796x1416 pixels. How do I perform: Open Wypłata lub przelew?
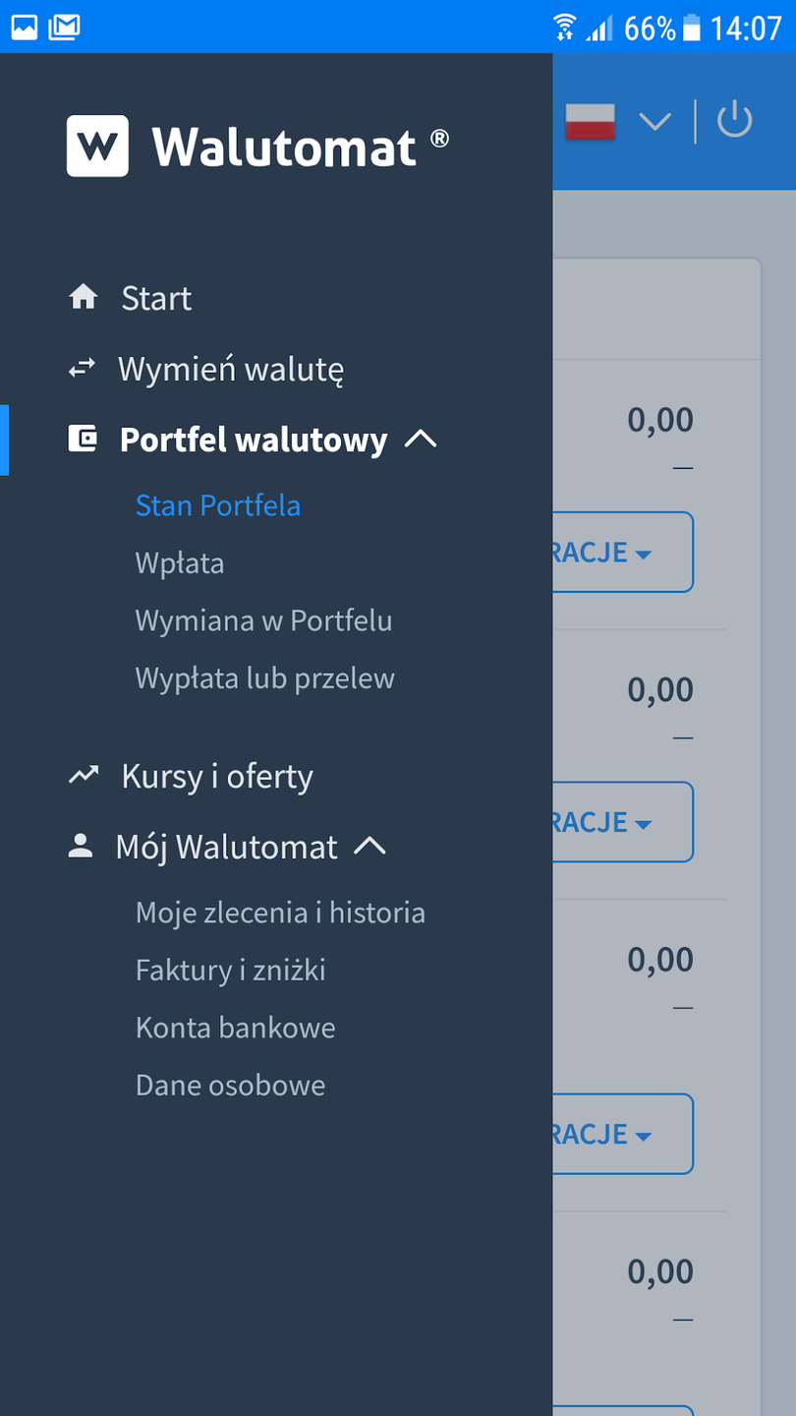265,678
